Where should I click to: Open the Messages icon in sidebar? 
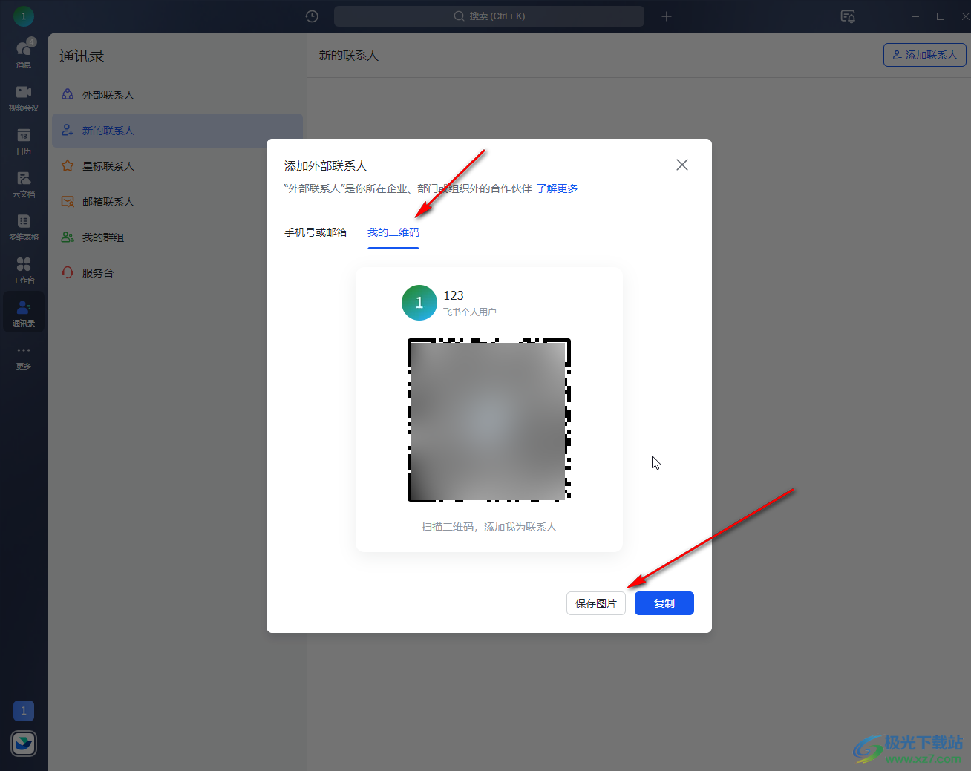pos(24,53)
